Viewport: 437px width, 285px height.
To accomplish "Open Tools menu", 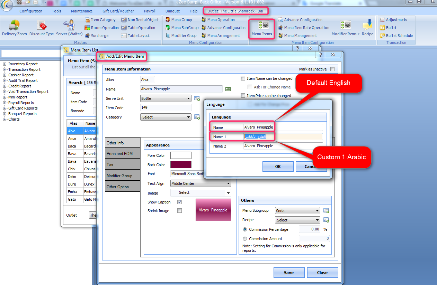I will point(56,11).
